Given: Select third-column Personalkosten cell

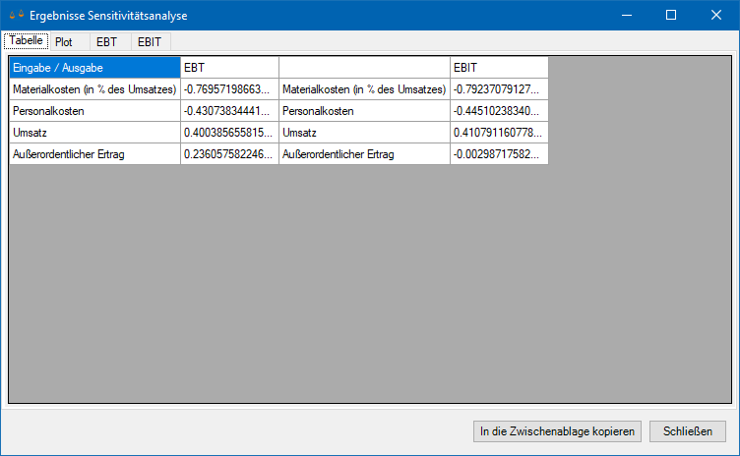Looking at the screenshot, I should [x=364, y=111].
